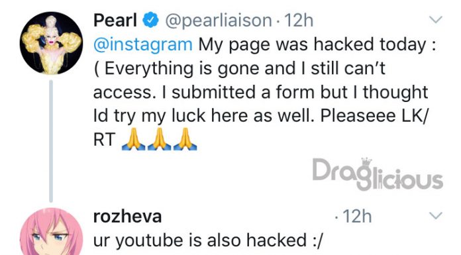Open rozheva's pink-haired anime avatar
Image resolution: width=461 pixels, height=255 pixels.
tap(51, 231)
